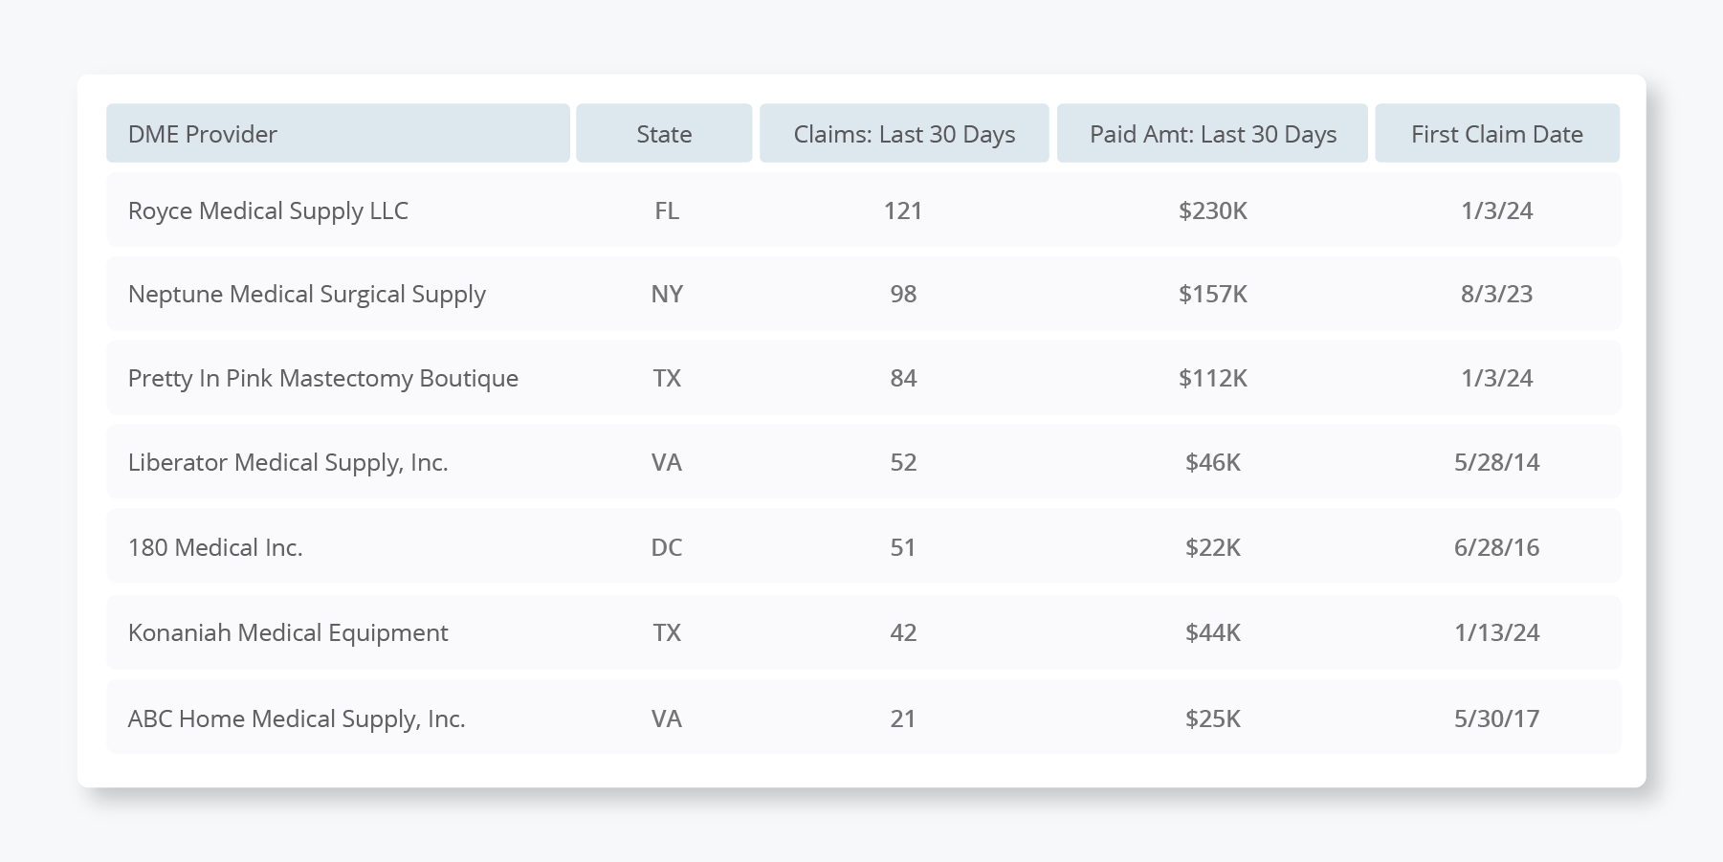Select the 51 claims value
Image resolution: width=1723 pixels, height=862 pixels.
pyautogui.click(x=903, y=547)
